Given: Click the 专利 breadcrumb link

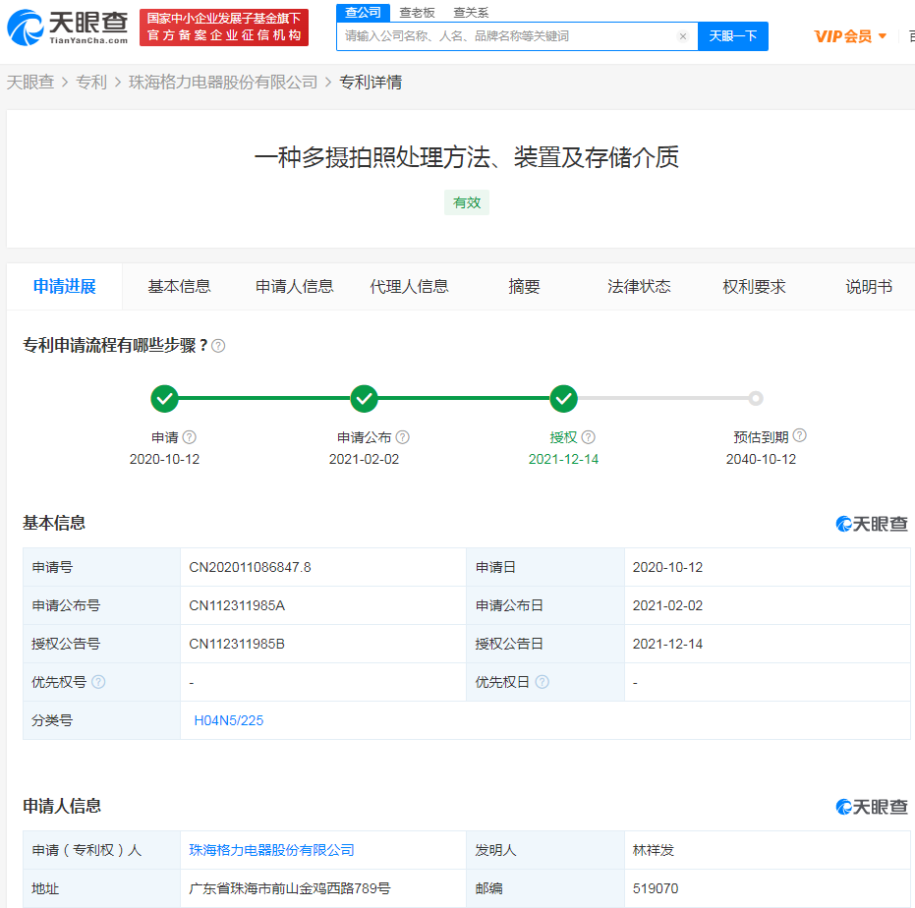Looking at the screenshot, I should click(91, 83).
